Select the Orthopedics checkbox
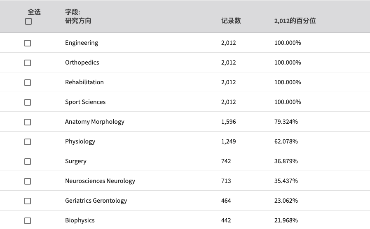370x229 pixels. click(x=28, y=63)
